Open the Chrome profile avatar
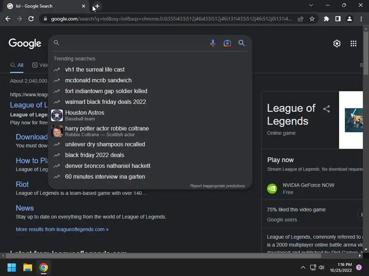The width and height of the screenshot is (369, 276). tap(350, 19)
